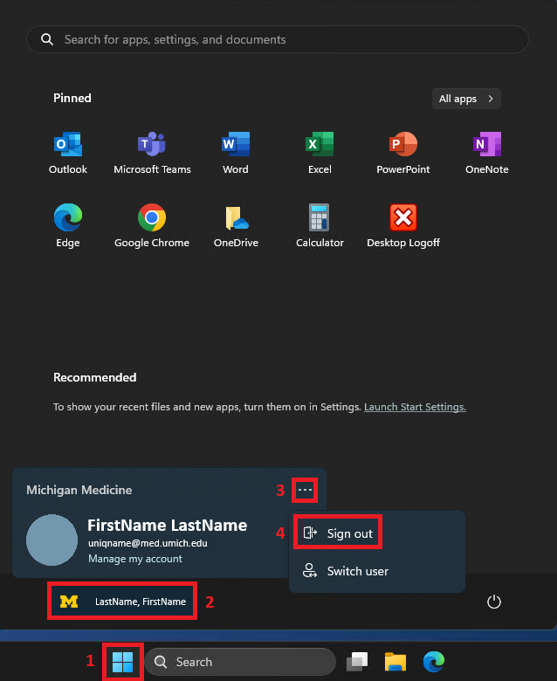Screen dimensions: 557x681
Task: Click the Start menu search field
Action: click(x=278, y=39)
